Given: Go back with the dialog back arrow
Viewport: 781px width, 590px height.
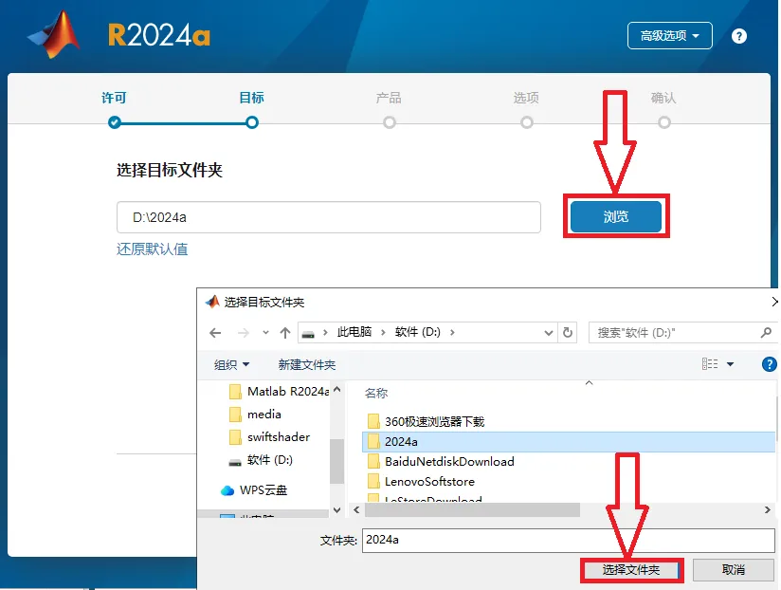Looking at the screenshot, I should pos(215,333).
